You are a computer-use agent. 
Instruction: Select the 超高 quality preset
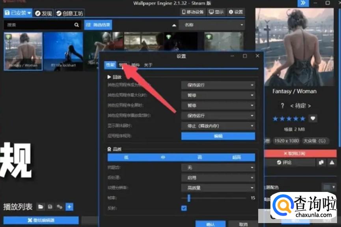tap(237, 157)
